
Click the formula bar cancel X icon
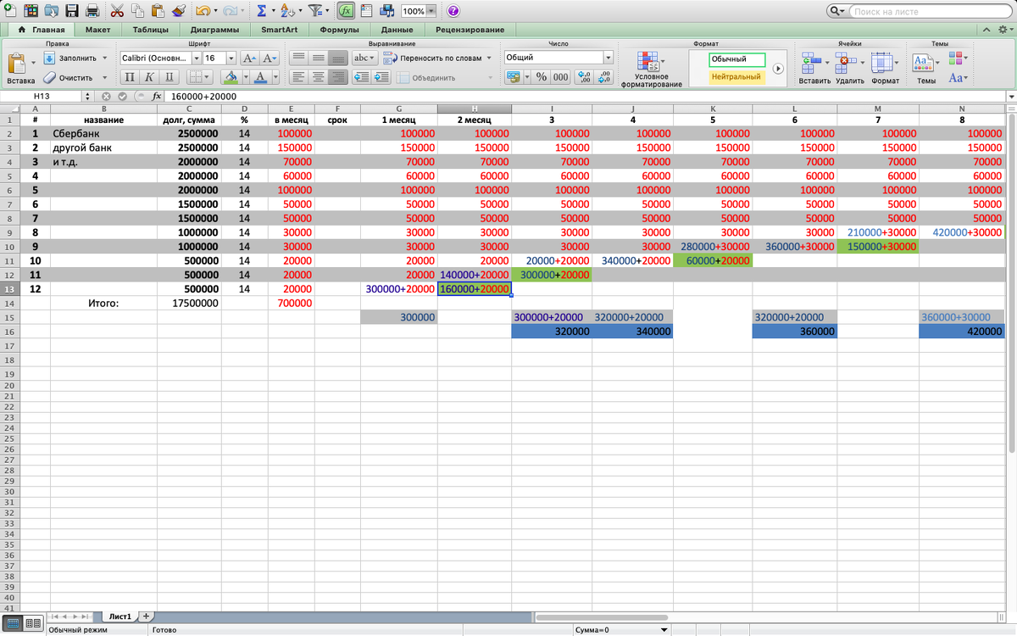(106, 97)
